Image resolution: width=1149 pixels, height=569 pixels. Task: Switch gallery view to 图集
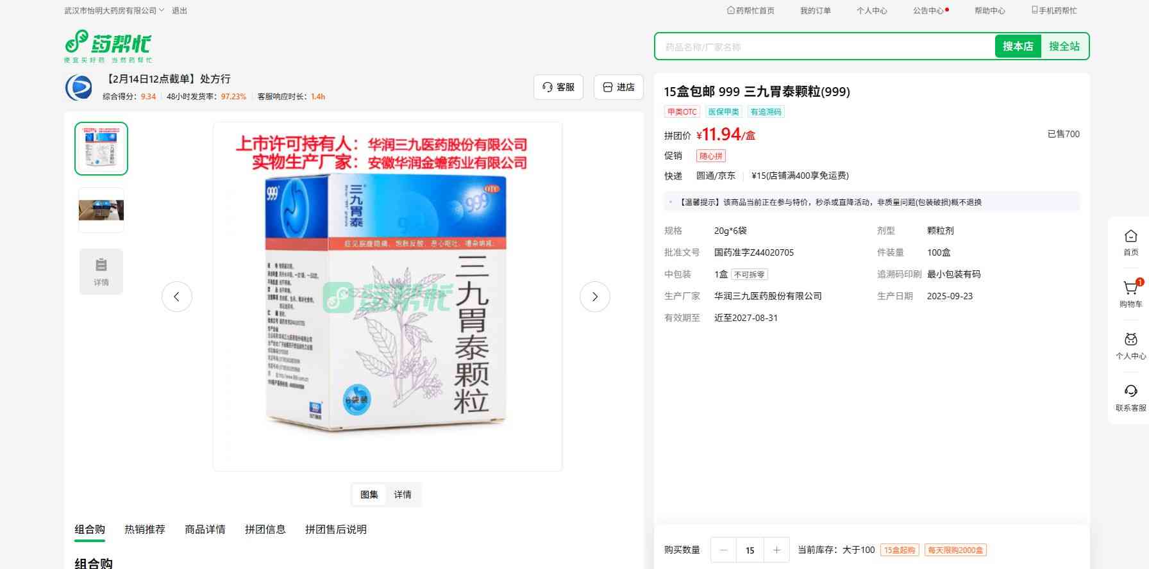pos(369,495)
